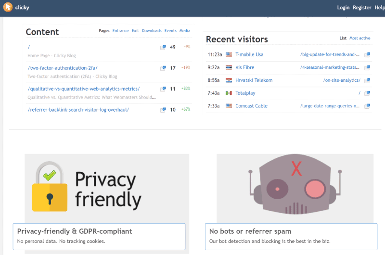Click the -19% trend value
This screenshot has height=255, width=385.
tap(186, 67)
